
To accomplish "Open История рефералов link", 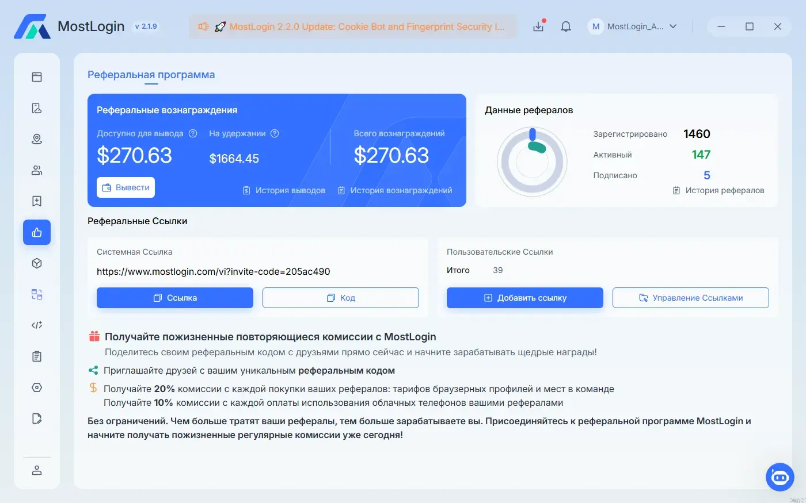I will pyautogui.click(x=718, y=190).
